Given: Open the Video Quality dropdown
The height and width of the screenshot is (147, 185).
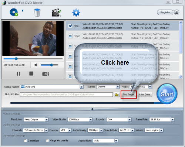Looking at the screenshot, I should (80, 119).
